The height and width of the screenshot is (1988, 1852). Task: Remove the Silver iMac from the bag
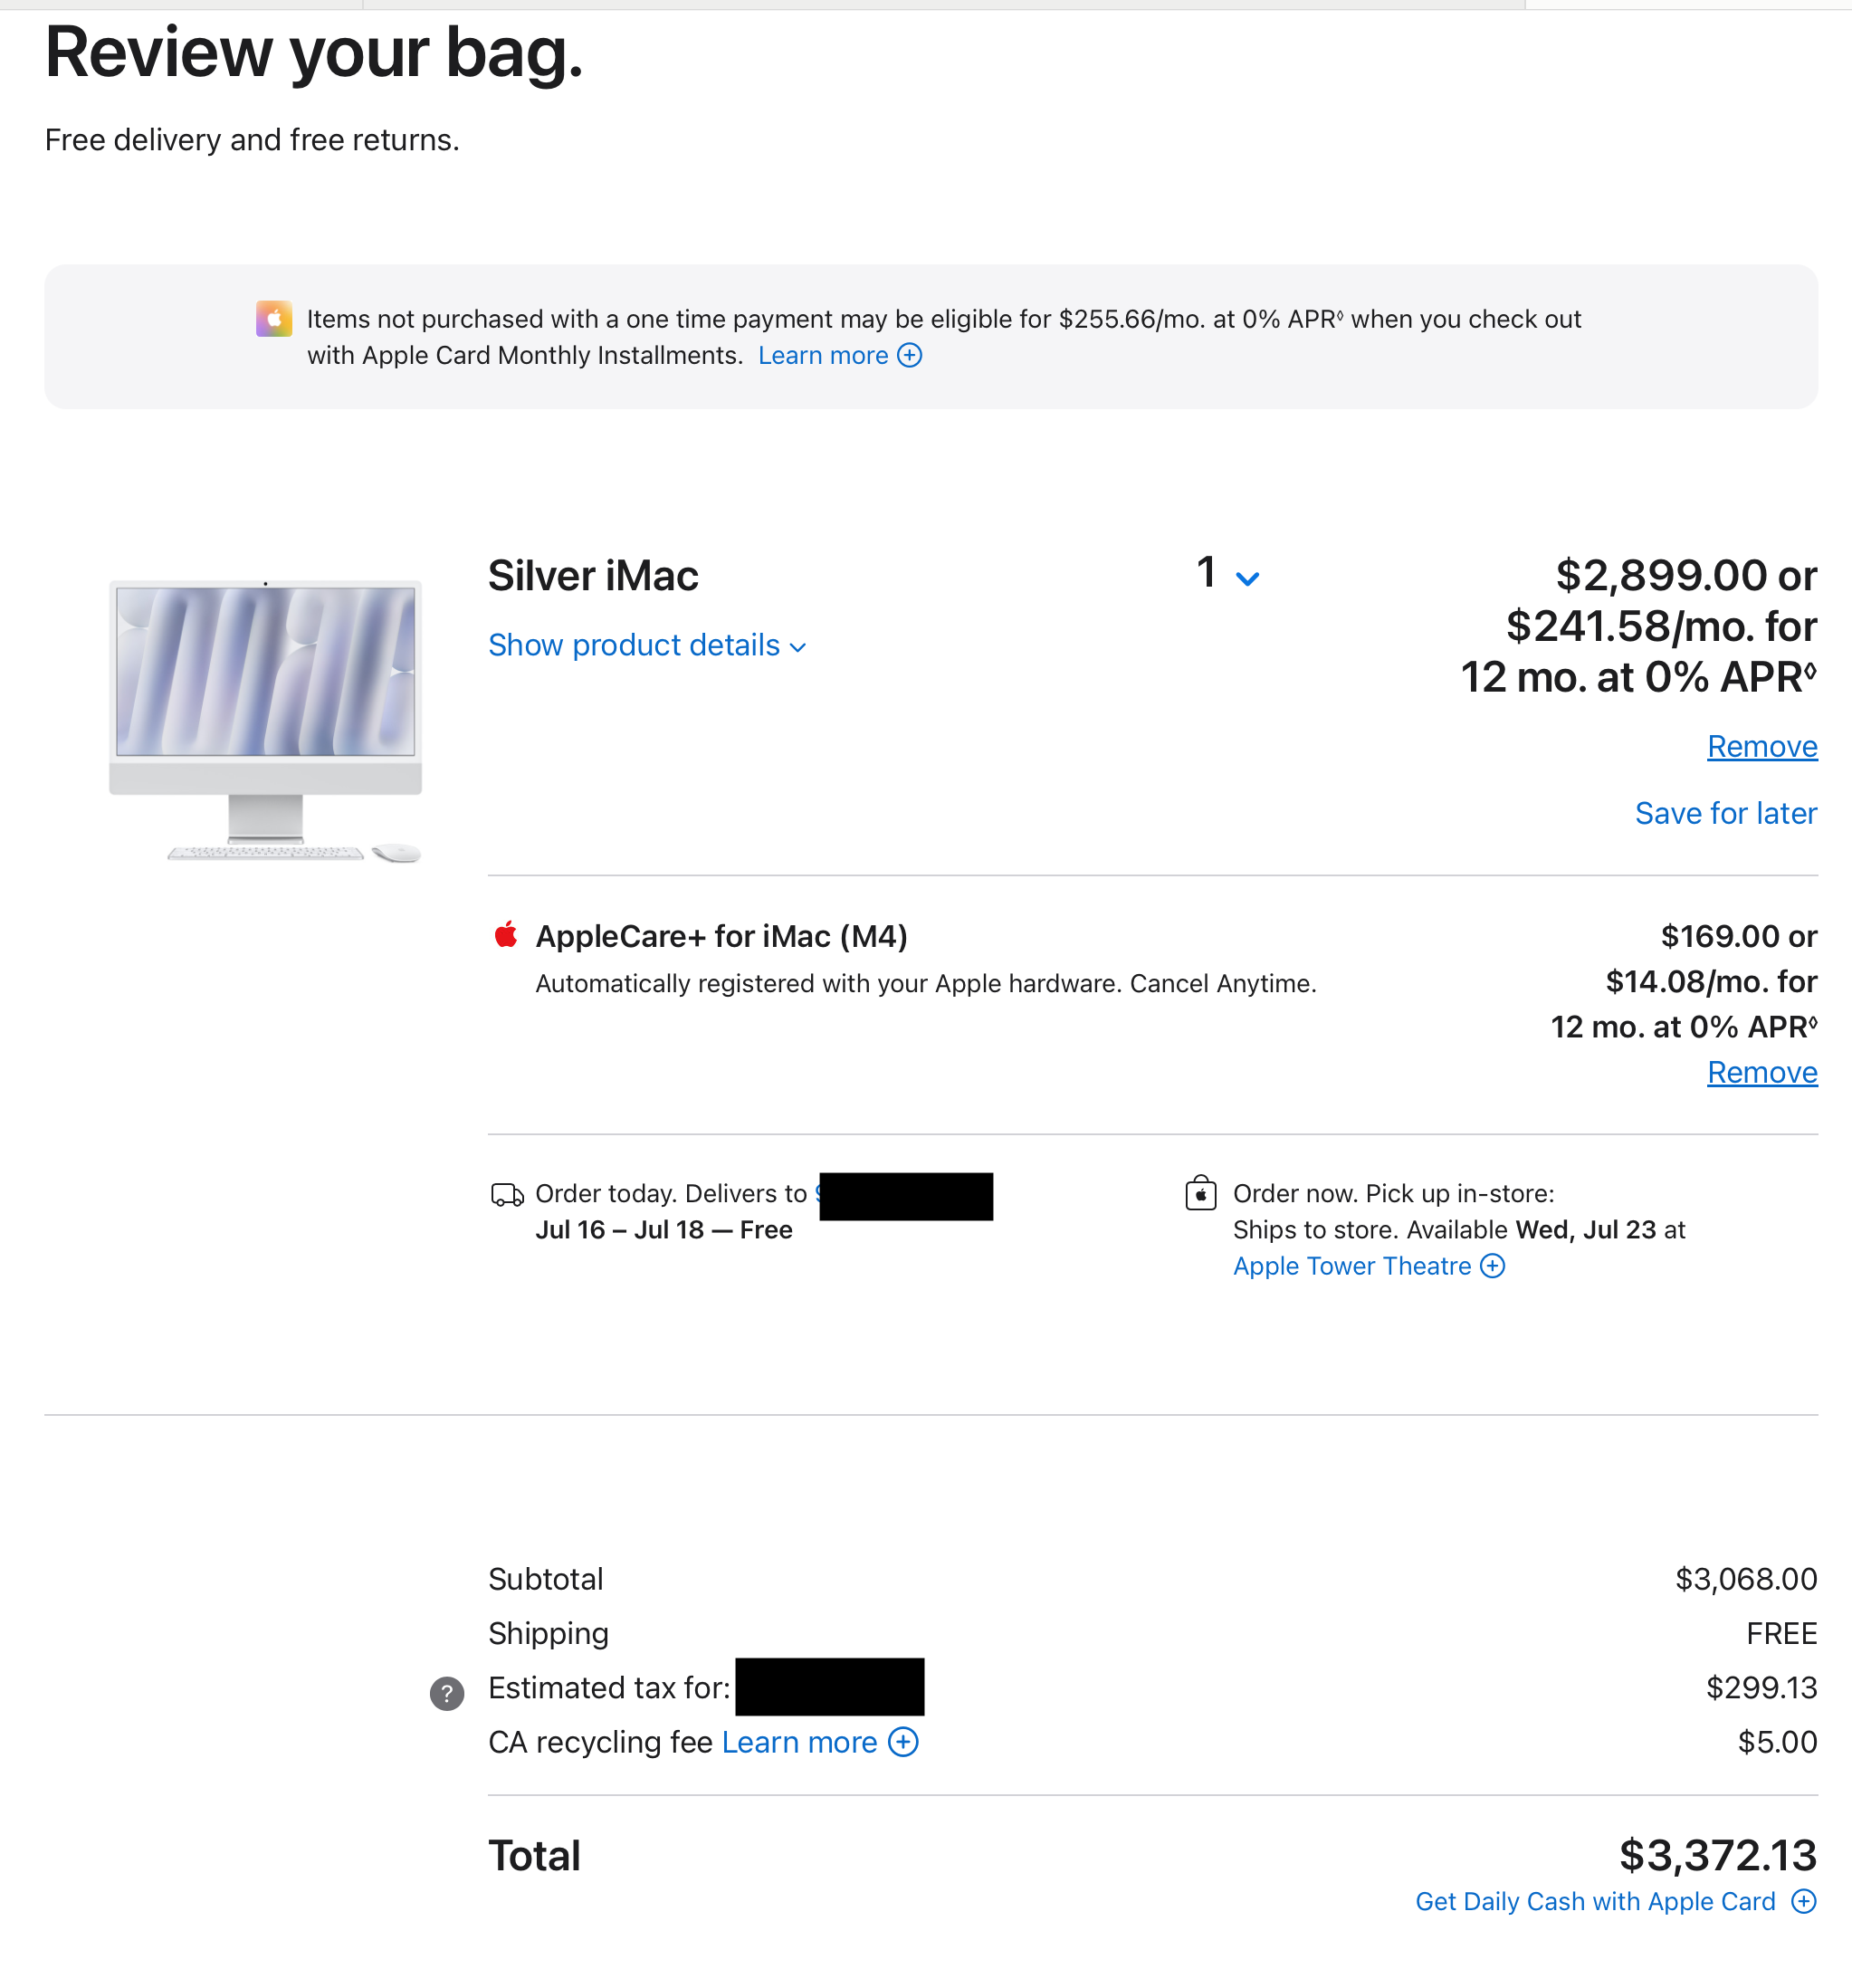[1761, 746]
